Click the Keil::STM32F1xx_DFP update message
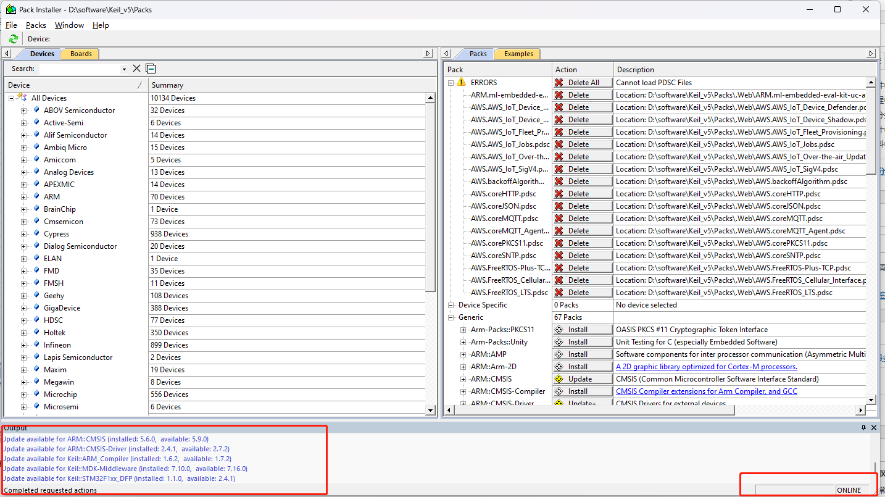The width and height of the screenshot is (885, 497). pyautogui.click(x=118, y=478)
